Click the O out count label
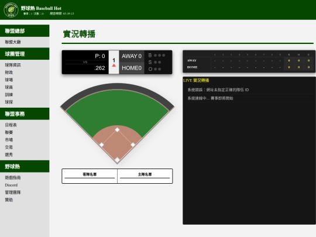The image size is (316, 237). 150,69
